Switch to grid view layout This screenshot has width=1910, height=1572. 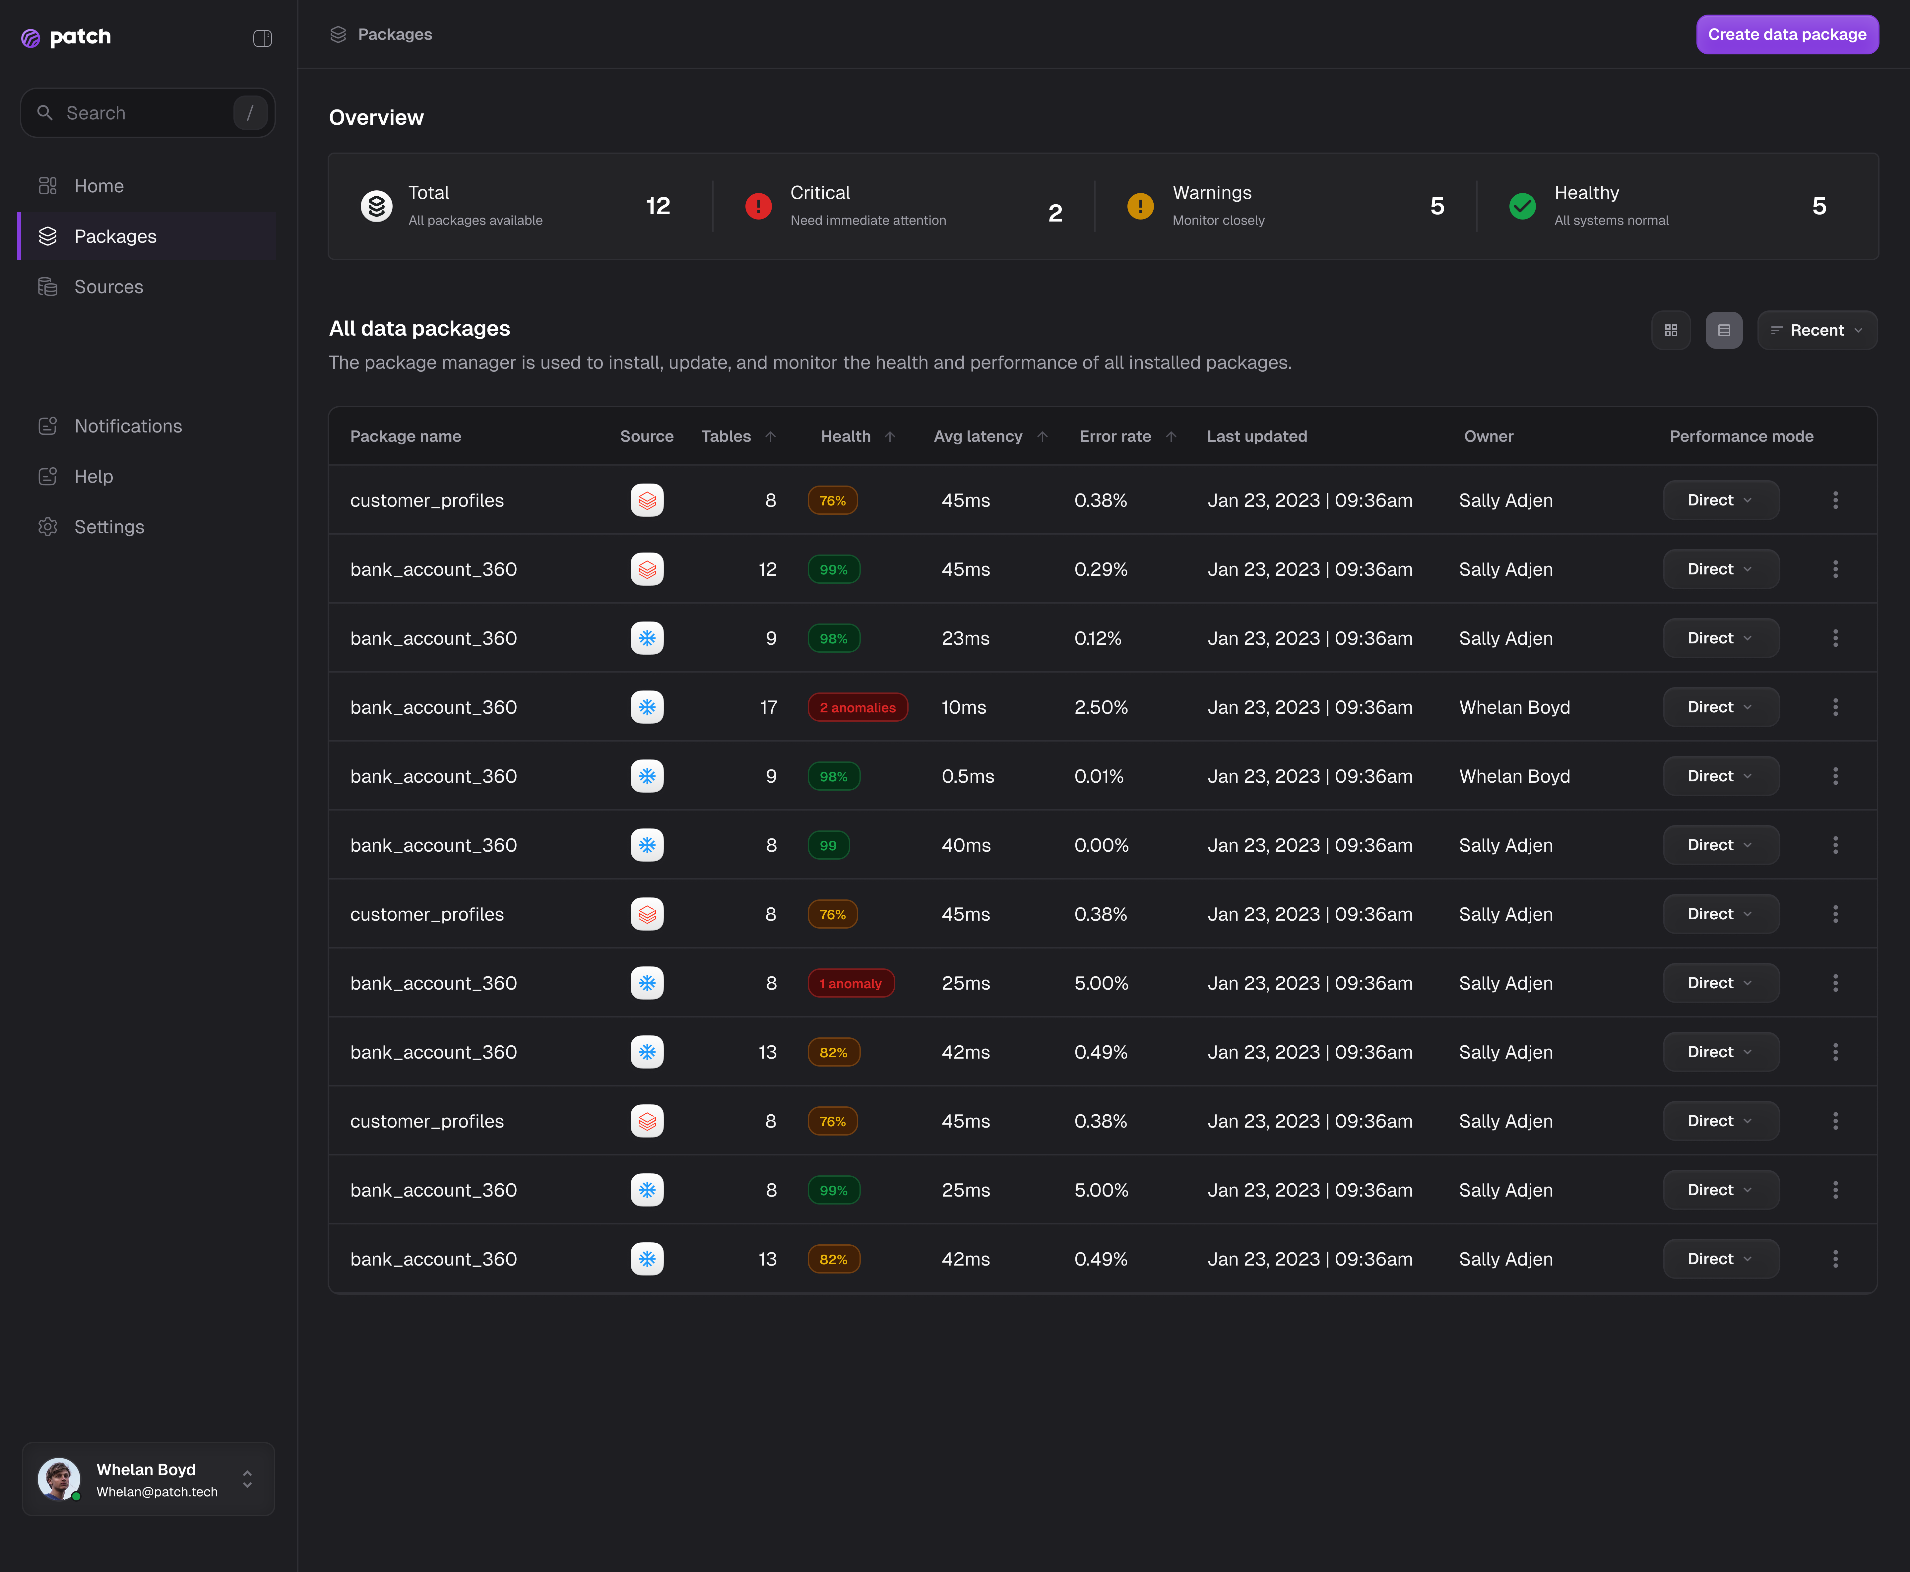(1670, 331)
